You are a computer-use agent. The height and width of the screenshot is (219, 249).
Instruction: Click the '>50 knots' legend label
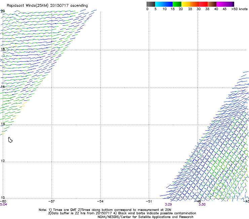[x=239, y=9]
